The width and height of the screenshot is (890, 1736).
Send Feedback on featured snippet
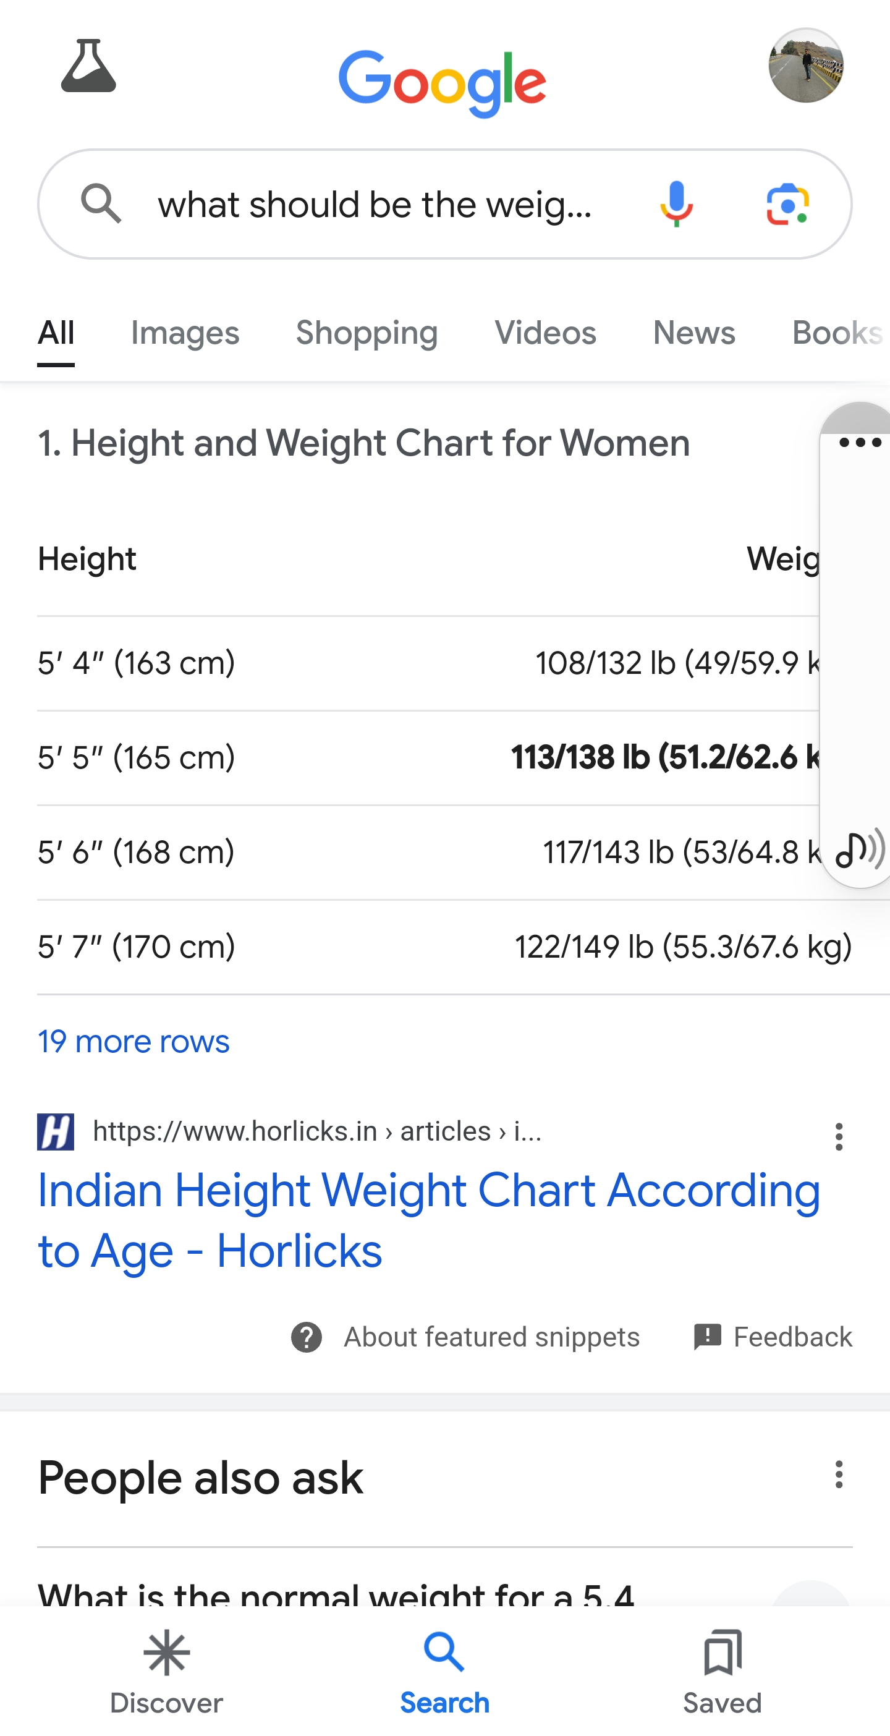[x=773, y=1337]
